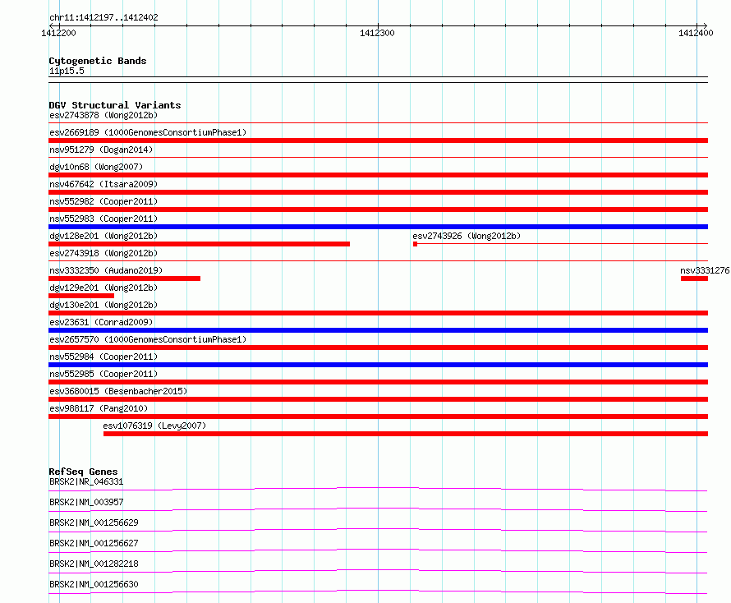This screenshot has height=603, width=731.
Task: Click the short red bar of nsv3331276
Action: [x=694, y=278]
